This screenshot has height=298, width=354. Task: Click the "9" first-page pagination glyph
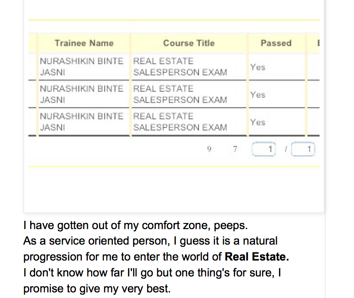(x=209, y=149)
